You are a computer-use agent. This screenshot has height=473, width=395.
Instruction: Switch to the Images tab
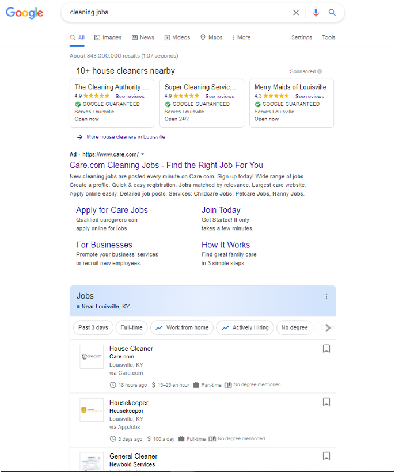[x=108, y=37]
